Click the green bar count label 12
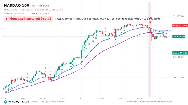The height and width of the screenshot is (105, 188). coord(93,41)
